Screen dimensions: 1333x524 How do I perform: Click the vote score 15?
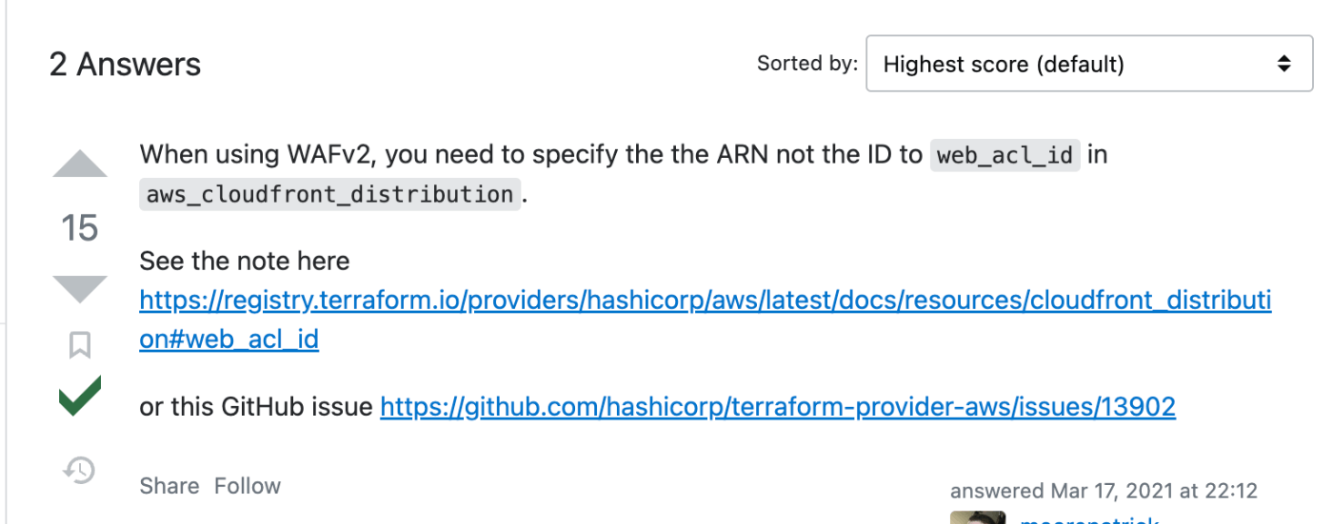pyautogui.click(x=80, y=228)
